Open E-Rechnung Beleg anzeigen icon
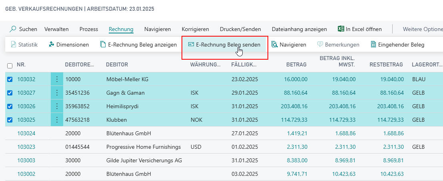 [103, 45]
